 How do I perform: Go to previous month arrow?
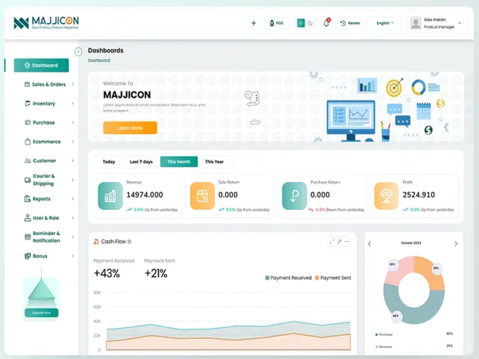click(370, 244)
